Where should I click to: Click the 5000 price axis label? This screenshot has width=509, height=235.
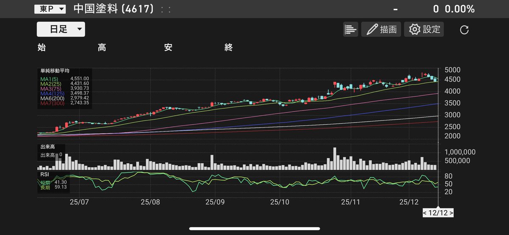[x=453, y=70]
